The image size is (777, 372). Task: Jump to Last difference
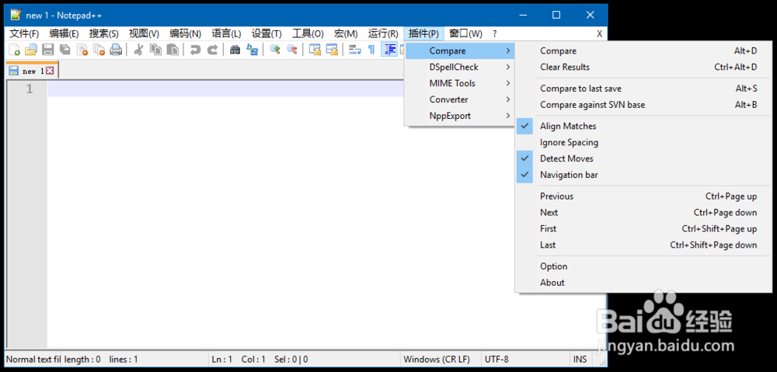pos(644,245)
